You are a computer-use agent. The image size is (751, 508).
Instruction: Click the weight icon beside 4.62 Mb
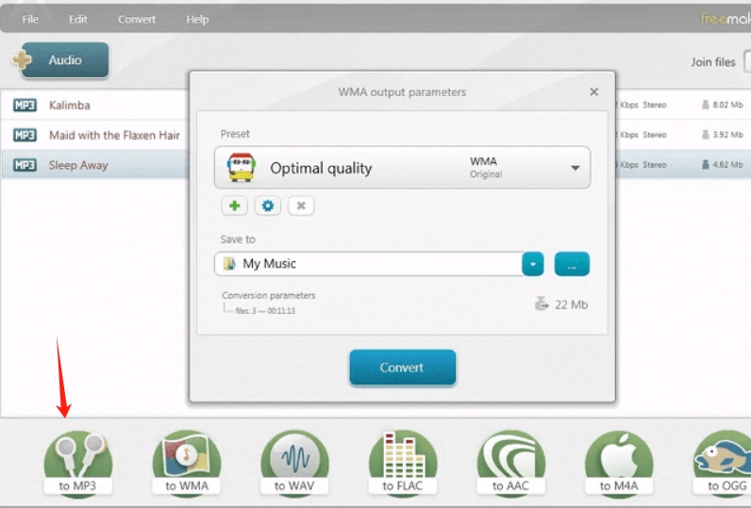pos(705,165)
